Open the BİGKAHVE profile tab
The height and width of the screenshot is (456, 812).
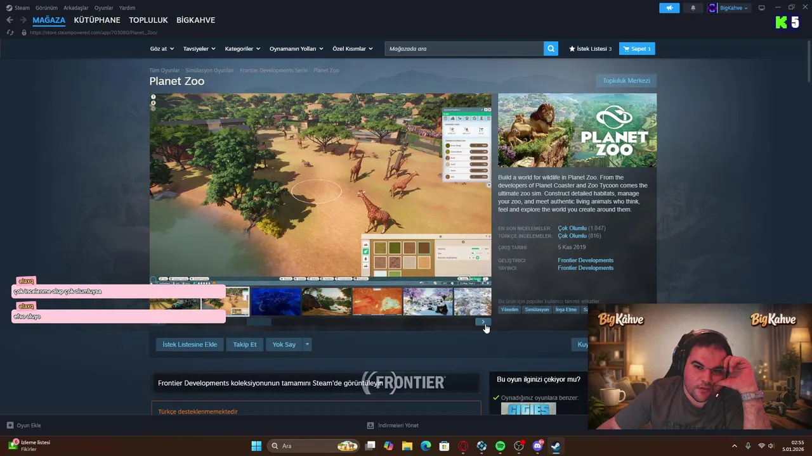(195, 20)
